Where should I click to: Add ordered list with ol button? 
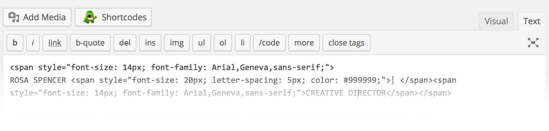[x=223, y=43]
